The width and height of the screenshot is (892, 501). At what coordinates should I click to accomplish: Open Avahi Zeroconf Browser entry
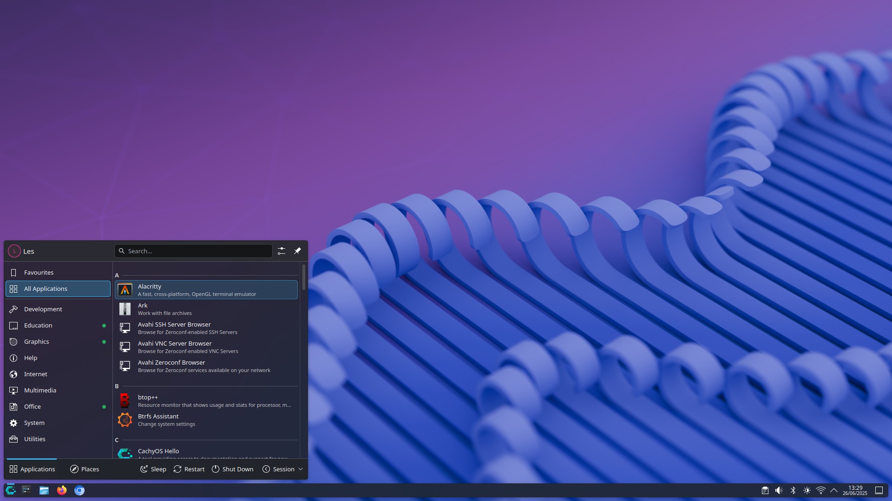[x=206, y=366]
